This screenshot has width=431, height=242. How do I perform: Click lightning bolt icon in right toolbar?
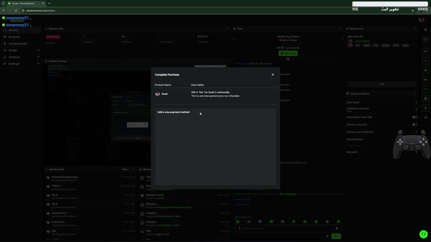(426, 61)
